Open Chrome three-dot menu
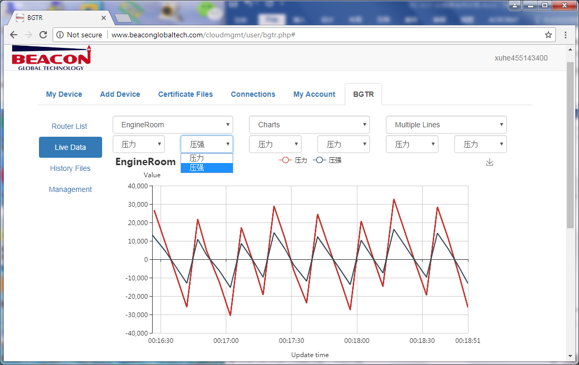Viewport: 579px width, 365px height. [565, 35]
